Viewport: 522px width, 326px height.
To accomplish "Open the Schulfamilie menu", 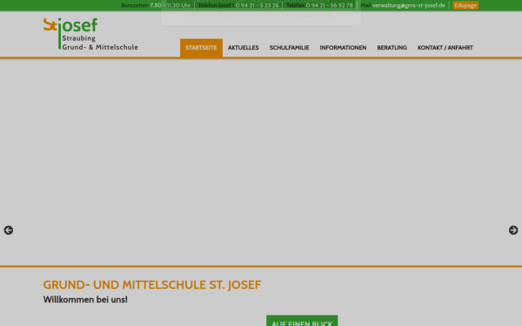I will pos(289,48).
